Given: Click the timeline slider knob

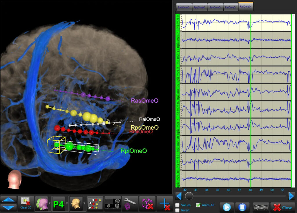Looking at the screenshot, I should click(x=189, y=196).
